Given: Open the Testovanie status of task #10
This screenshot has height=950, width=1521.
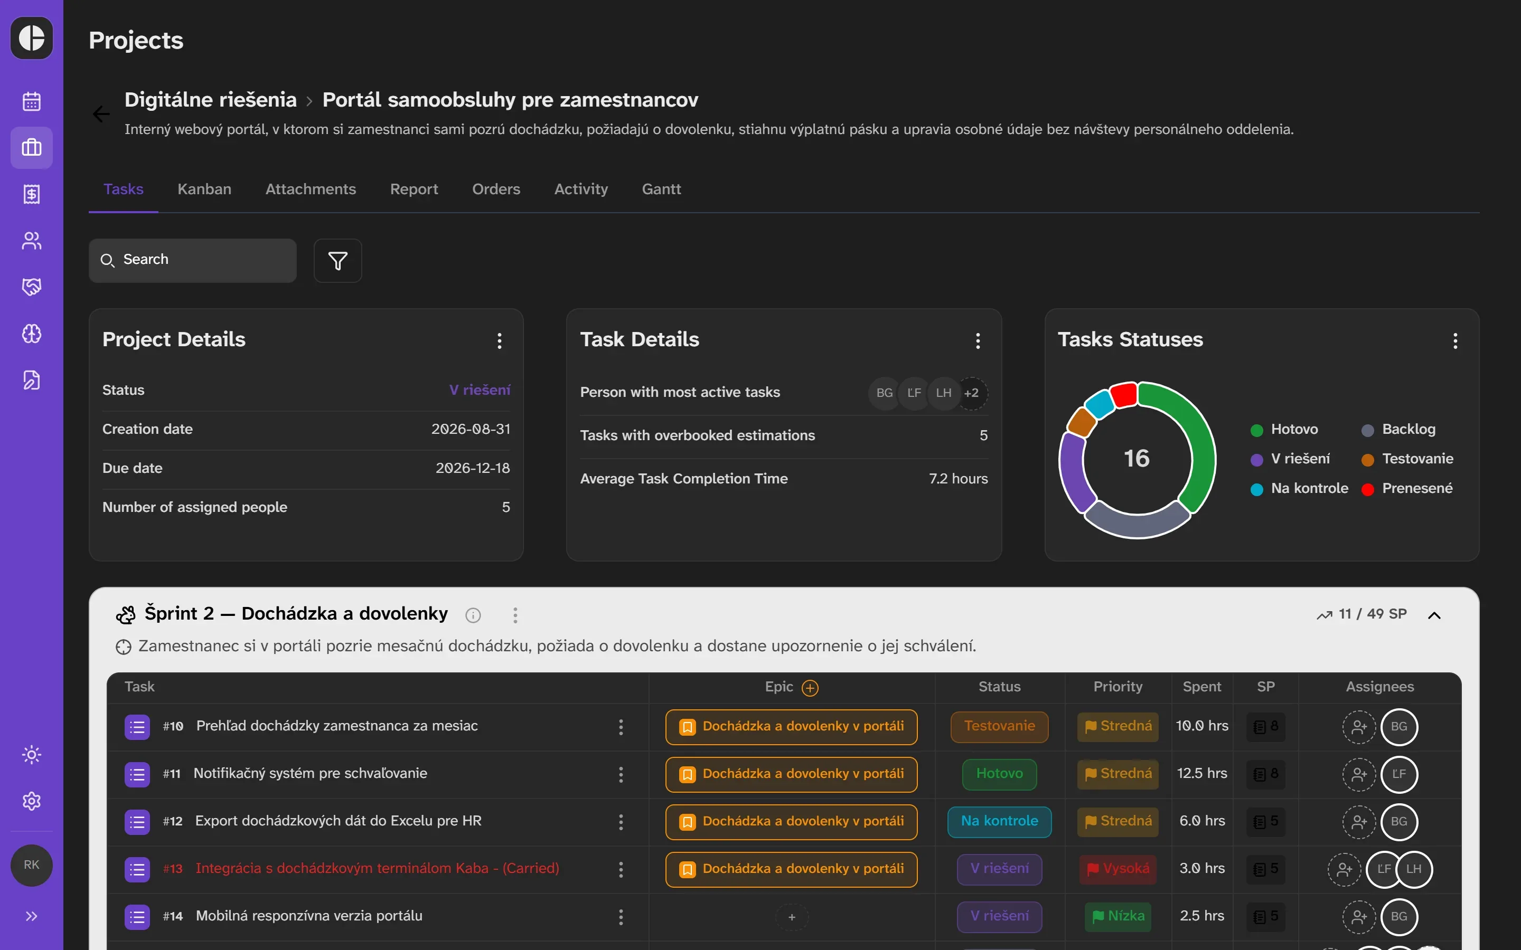Looking at the screenshot, I should click(999, 726).
